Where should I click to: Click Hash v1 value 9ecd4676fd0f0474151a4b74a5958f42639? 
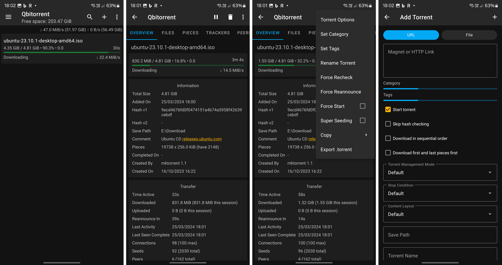[x=201, y=112]
